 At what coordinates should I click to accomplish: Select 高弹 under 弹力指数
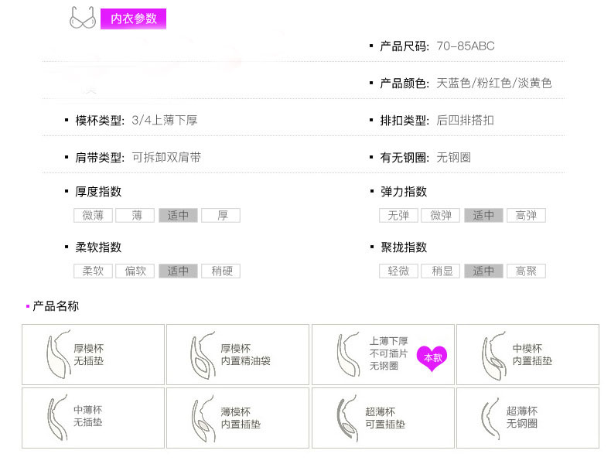click(526, 216)
